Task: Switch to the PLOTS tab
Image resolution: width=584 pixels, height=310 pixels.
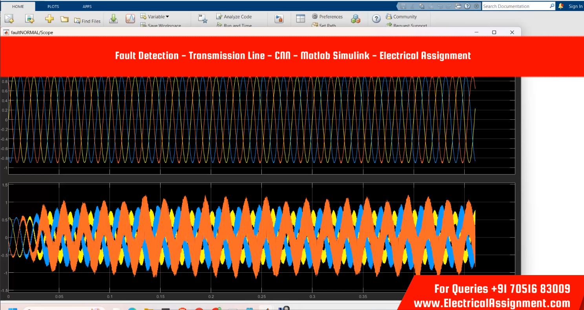Action: point(53,6)
